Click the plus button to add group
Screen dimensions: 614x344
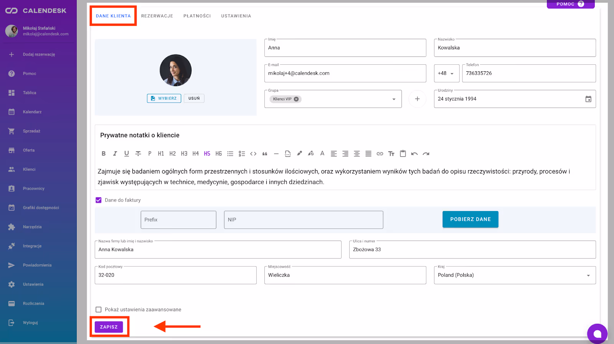[x=417, y=99]
